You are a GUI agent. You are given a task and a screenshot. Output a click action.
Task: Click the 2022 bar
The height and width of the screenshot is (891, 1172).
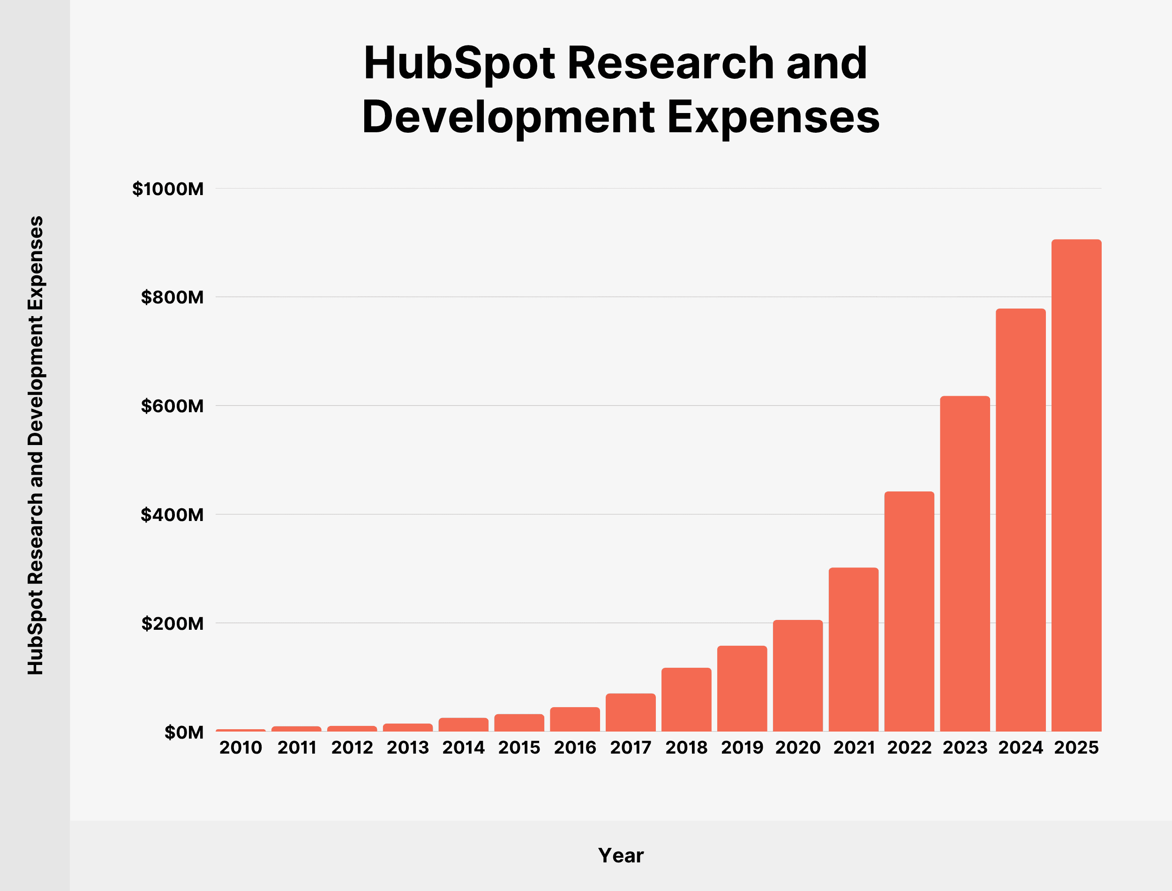[x=909, y=611]
